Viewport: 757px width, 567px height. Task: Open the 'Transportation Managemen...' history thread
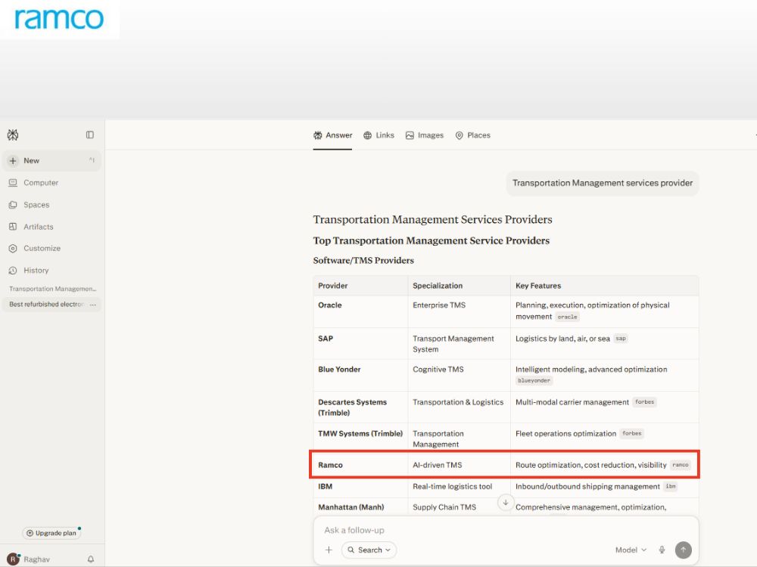tap(52, 289)
